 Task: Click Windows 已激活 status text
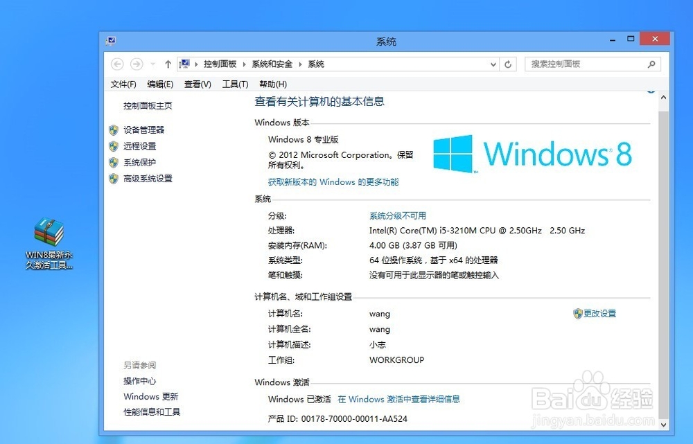click(299, 400)
